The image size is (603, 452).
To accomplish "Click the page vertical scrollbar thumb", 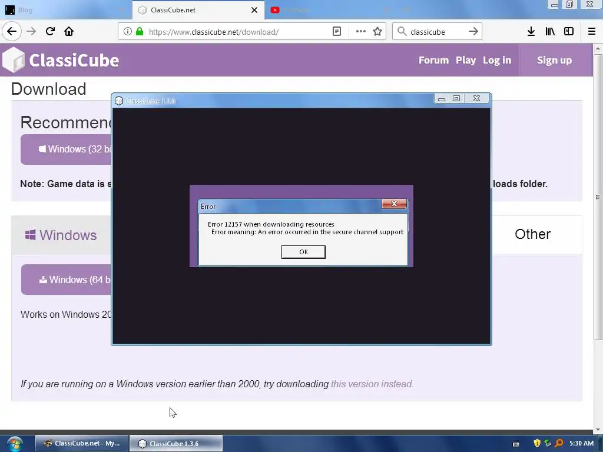I will [598, 197].
